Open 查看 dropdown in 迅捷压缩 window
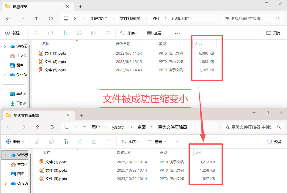The width and height of the screenshot is (287, 193). click(156, 33)
